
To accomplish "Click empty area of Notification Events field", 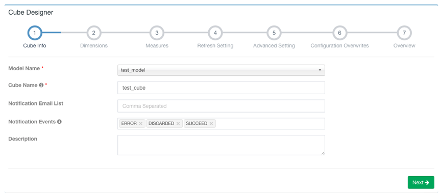I will (270, 124).
